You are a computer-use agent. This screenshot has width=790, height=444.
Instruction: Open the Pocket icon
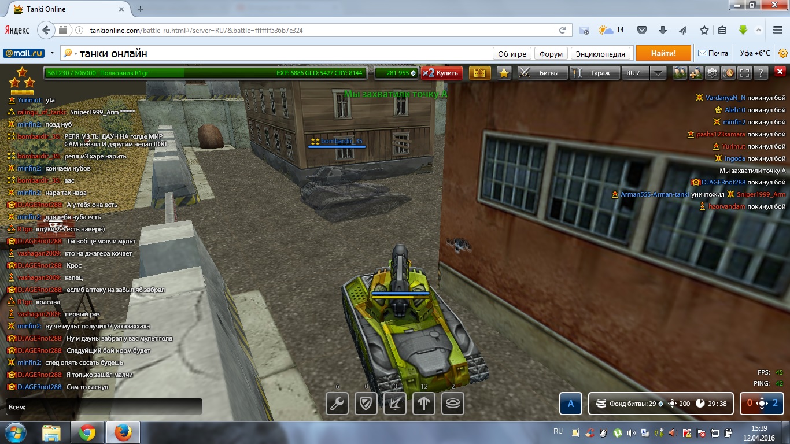pyautogui.click(x=642, y=30)
